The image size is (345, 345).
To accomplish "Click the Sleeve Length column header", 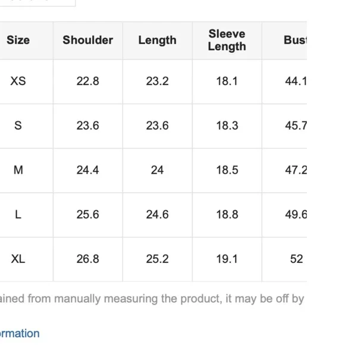I will click(227, 40).
